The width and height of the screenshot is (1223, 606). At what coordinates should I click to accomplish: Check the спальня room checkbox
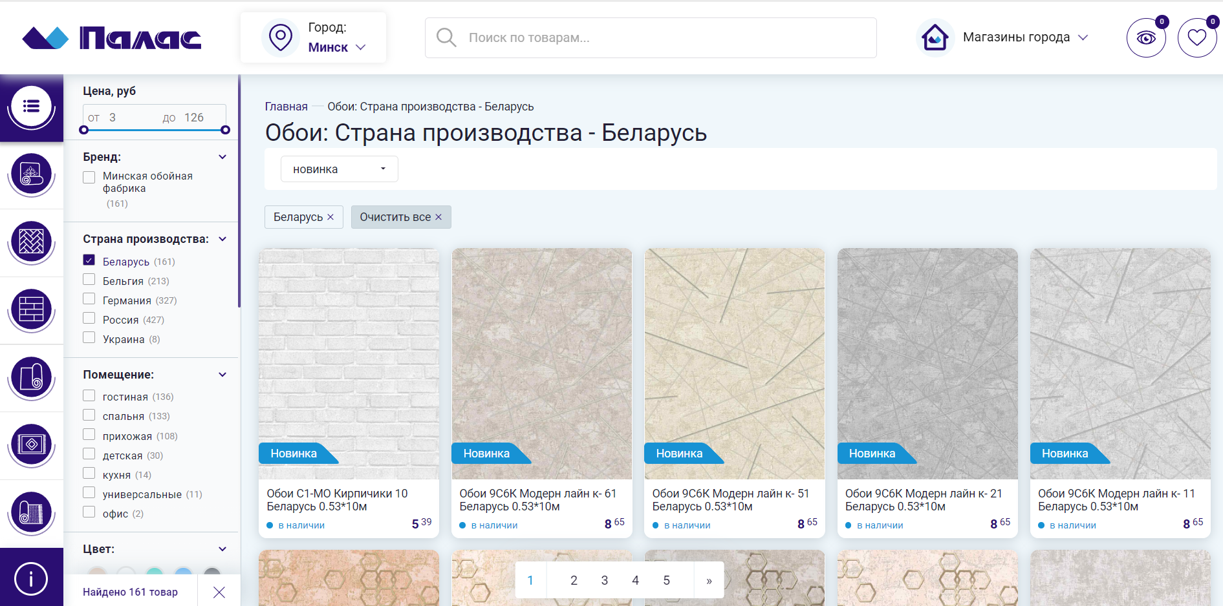click(x=89, y=415)
